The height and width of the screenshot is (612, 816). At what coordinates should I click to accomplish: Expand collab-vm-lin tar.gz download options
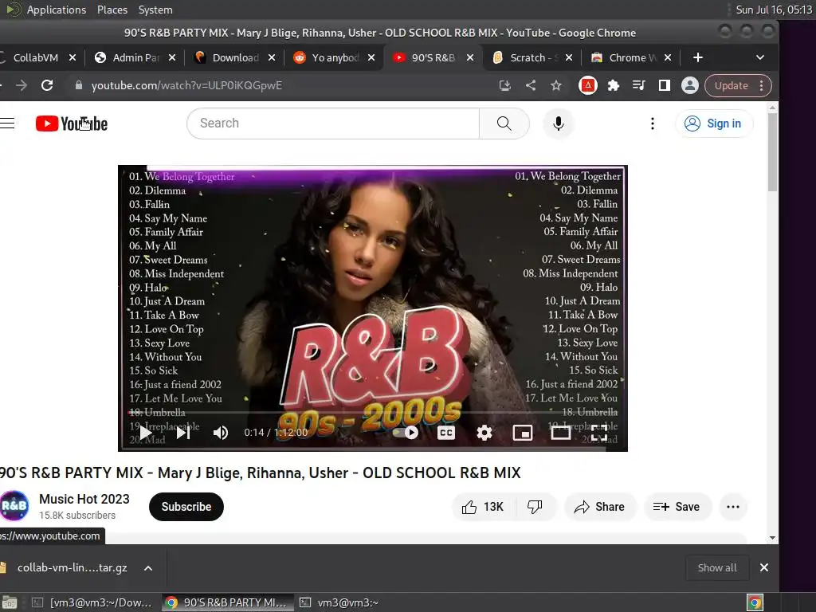(x=147, y=568)
